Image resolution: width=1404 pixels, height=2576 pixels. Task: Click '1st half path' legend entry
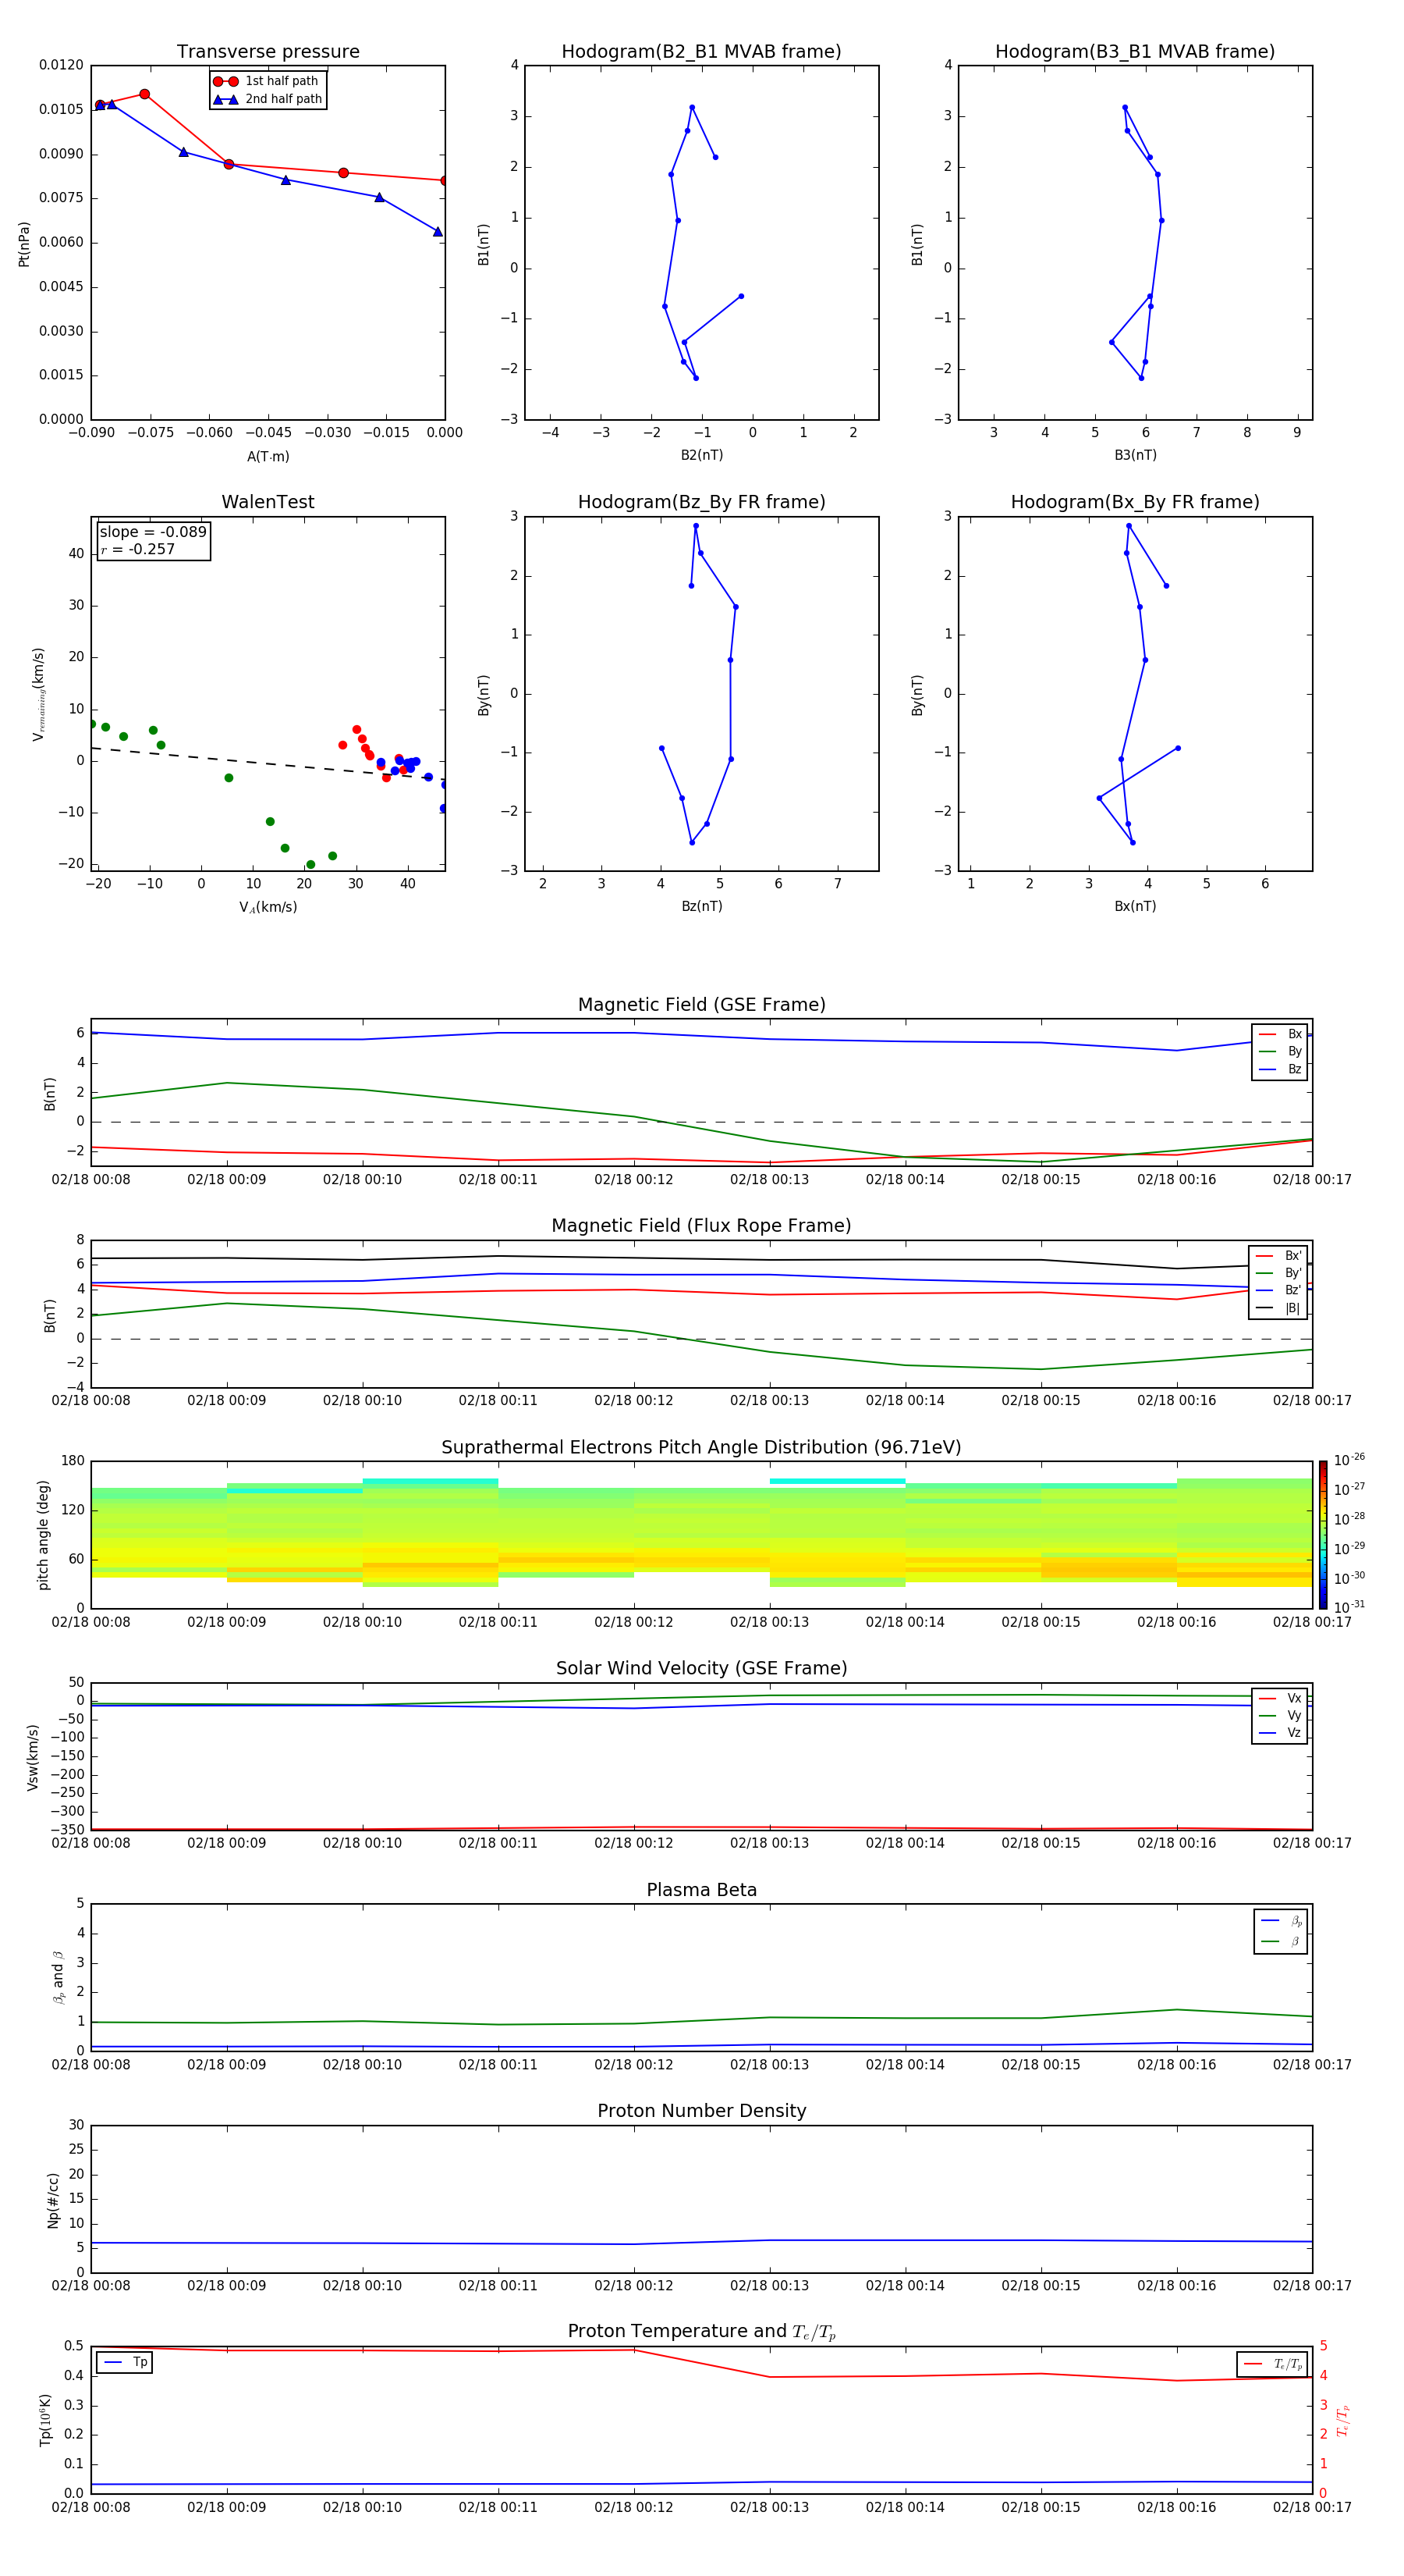267,81
